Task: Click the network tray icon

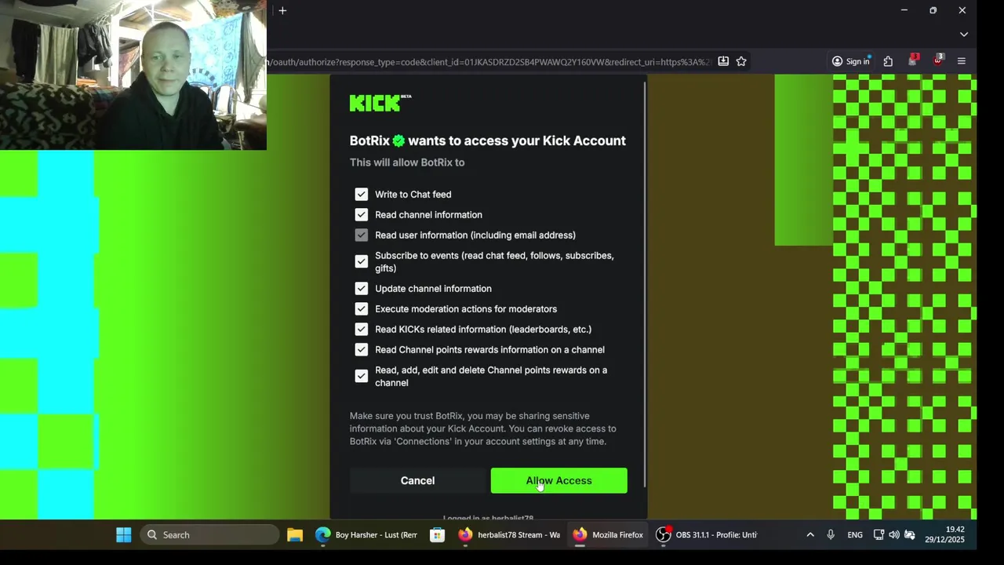Action: 878,534
